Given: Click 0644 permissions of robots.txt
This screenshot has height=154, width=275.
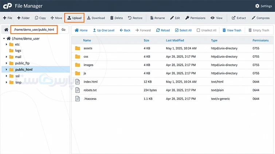Looking at the screenshot, I should pyautogui.click(x=256, y=90).
